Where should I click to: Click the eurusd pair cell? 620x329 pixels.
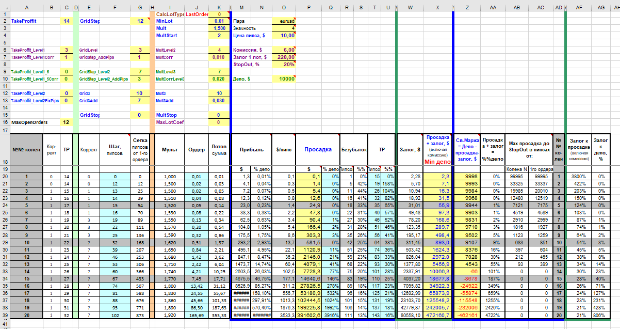tap(284, 21)
